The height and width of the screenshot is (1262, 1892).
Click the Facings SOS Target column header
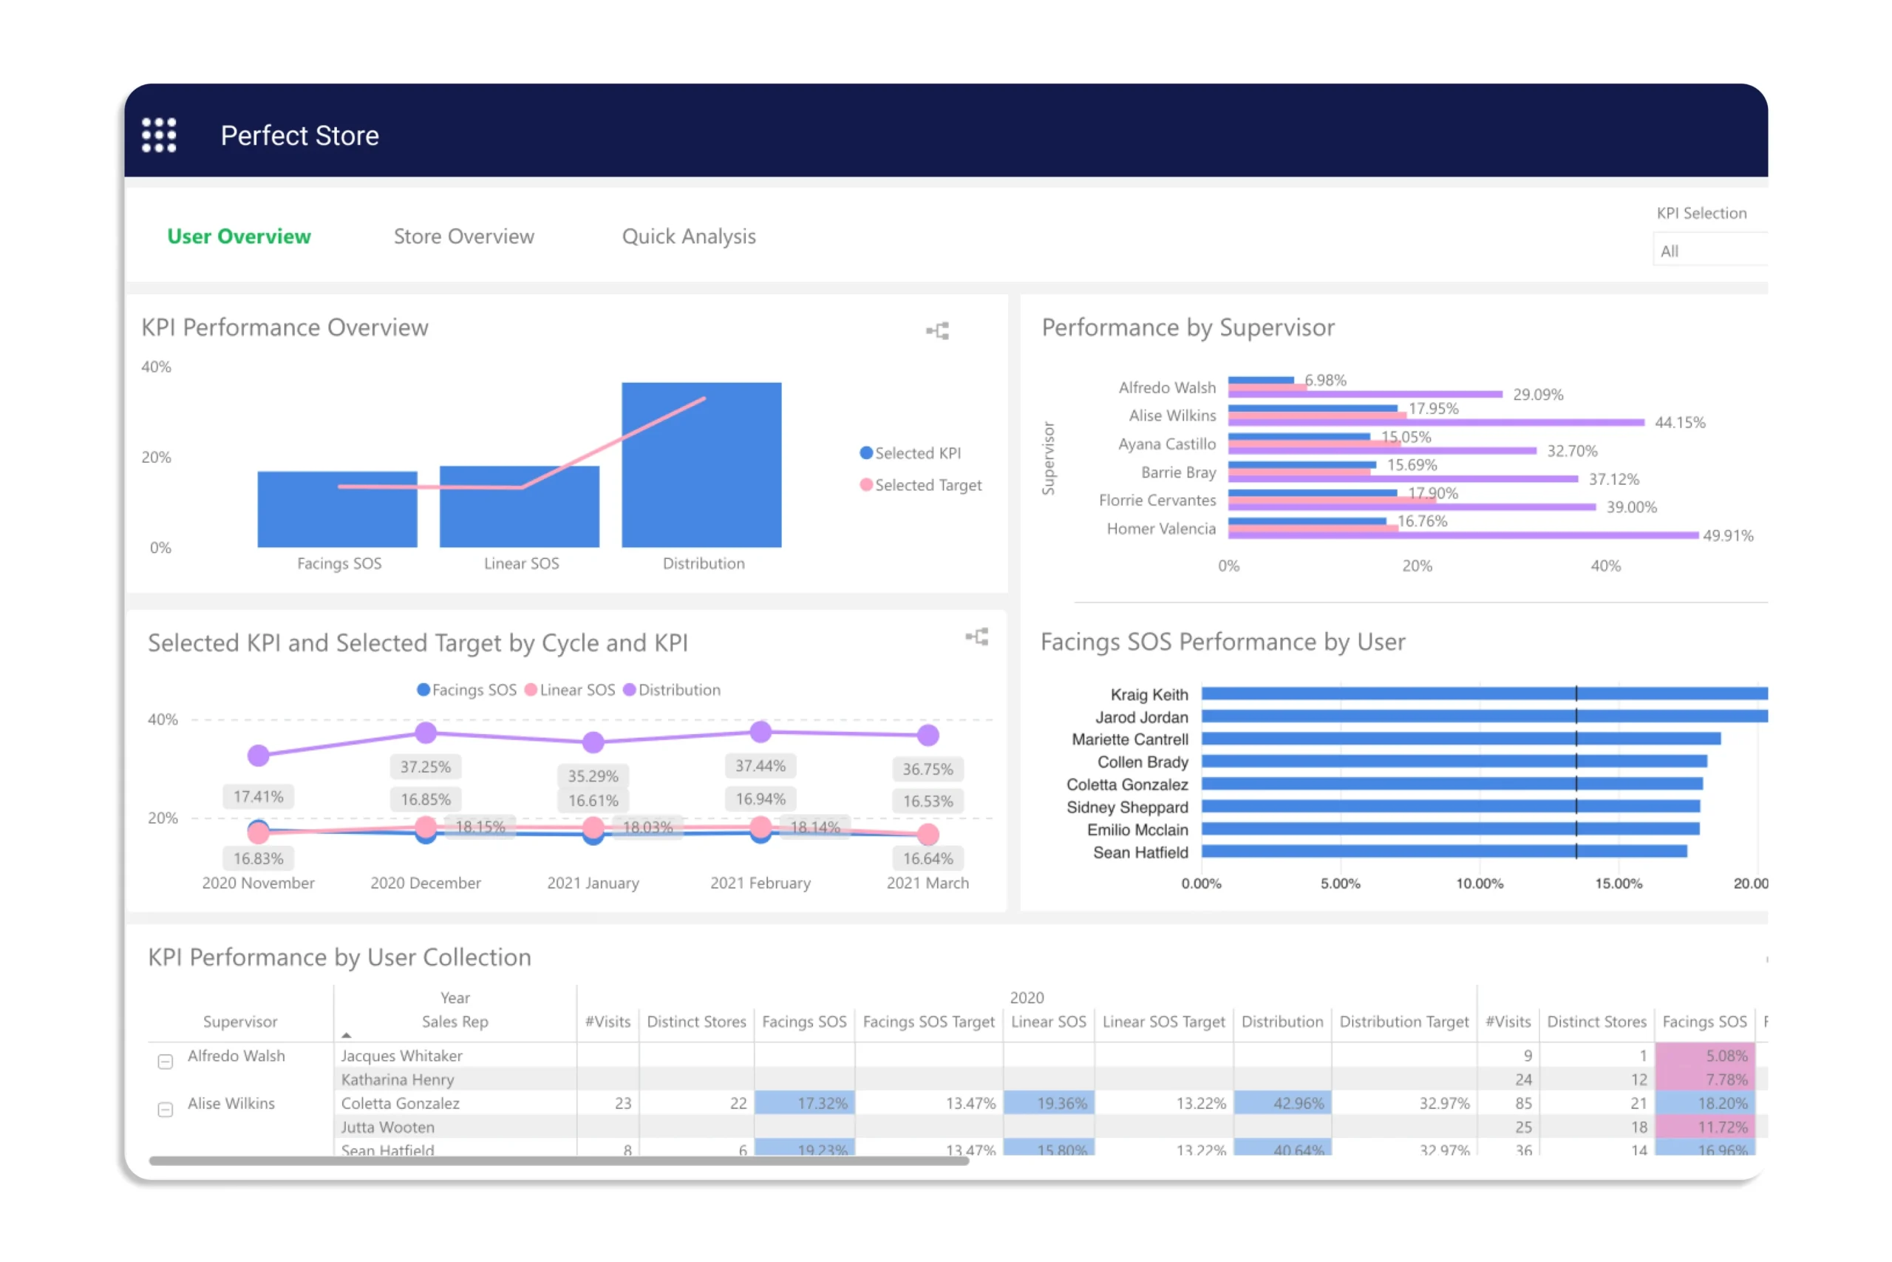point(928,1021)
